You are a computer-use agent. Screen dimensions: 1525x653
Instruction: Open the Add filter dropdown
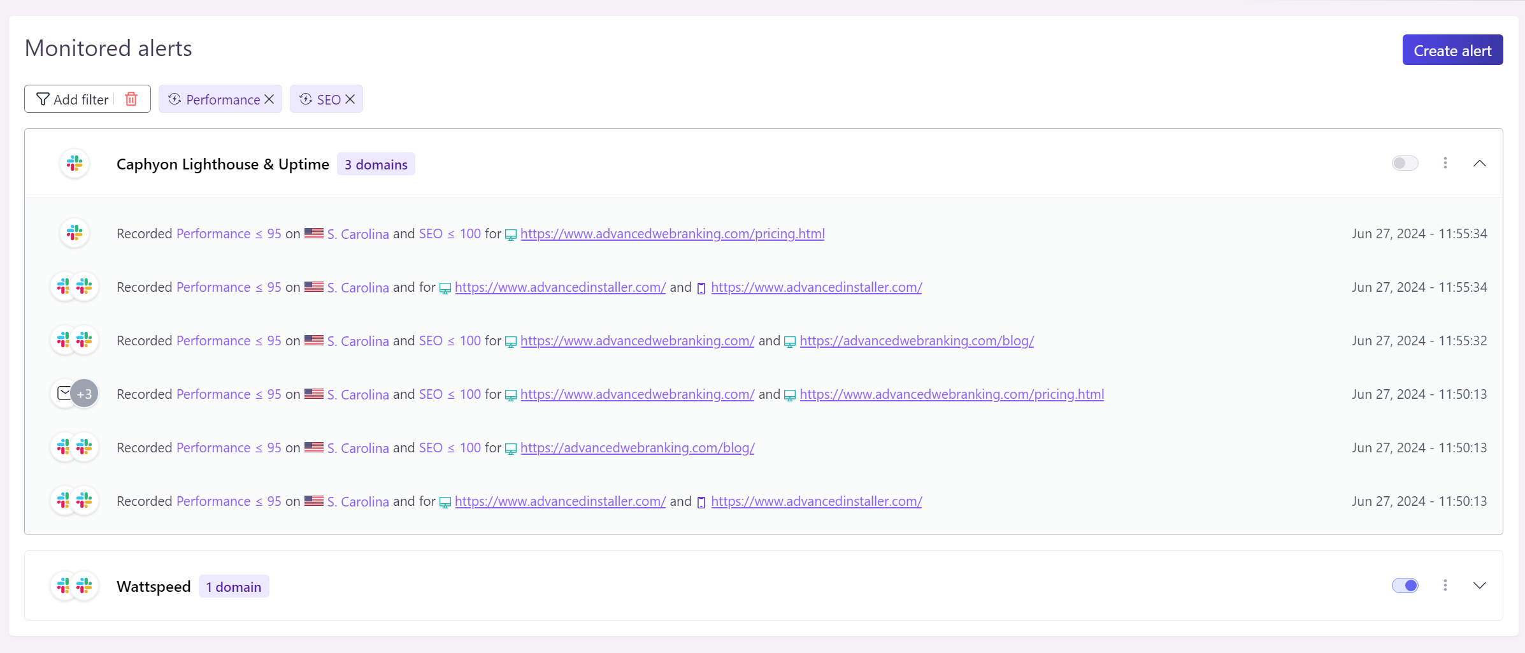(73, 99)
